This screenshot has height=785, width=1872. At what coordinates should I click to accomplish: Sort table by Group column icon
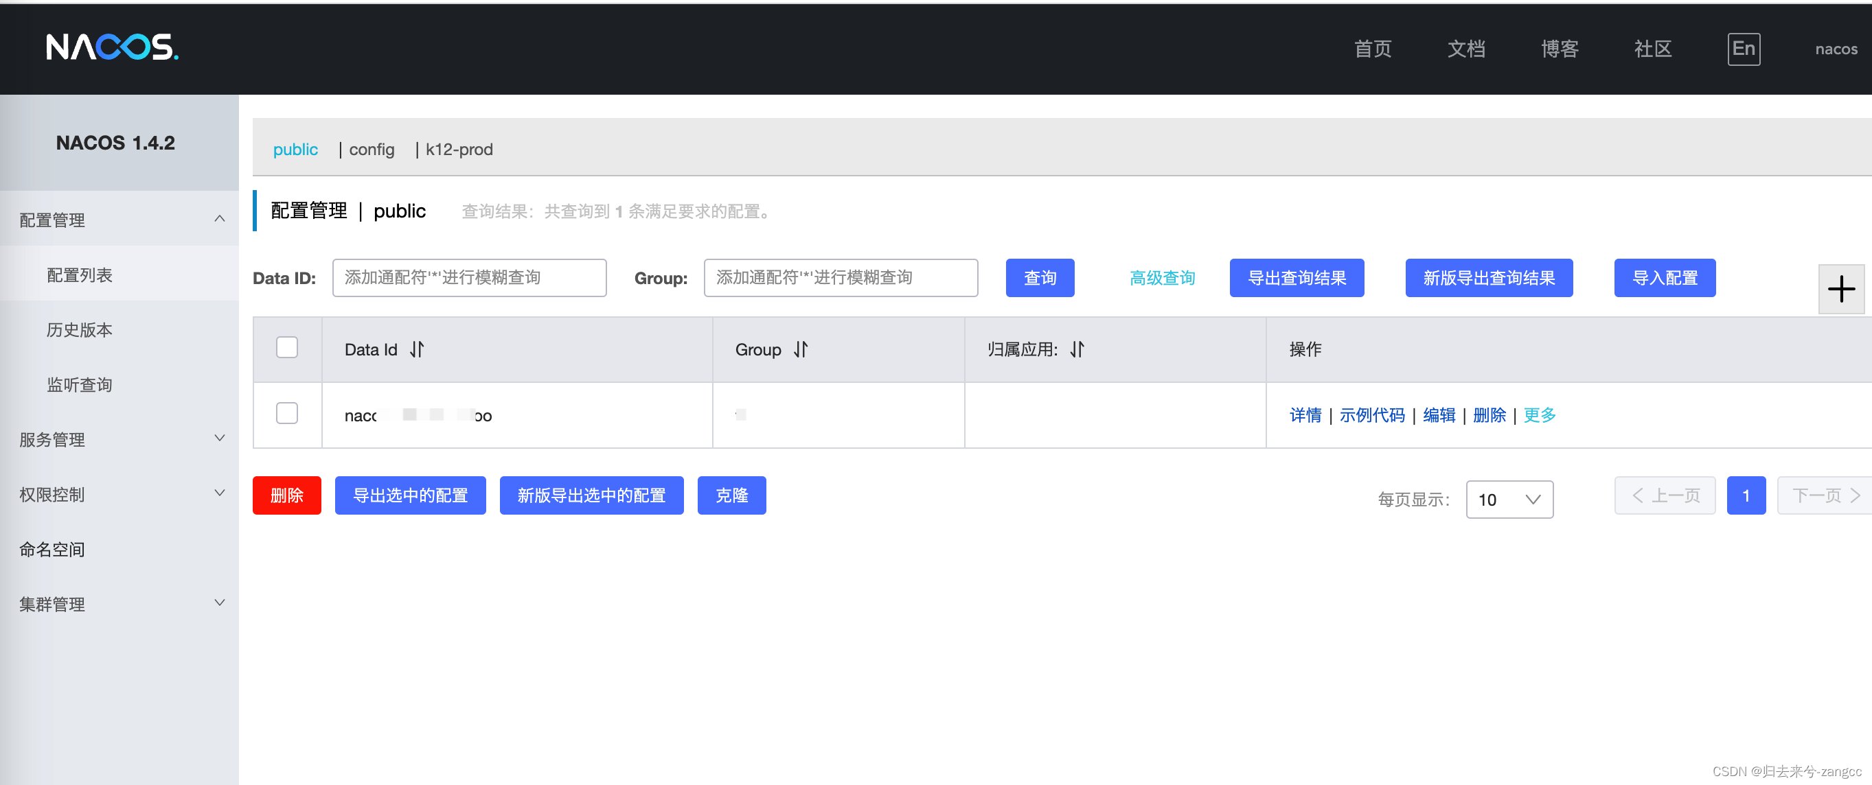pyautogui.click(x=800, y=349)
